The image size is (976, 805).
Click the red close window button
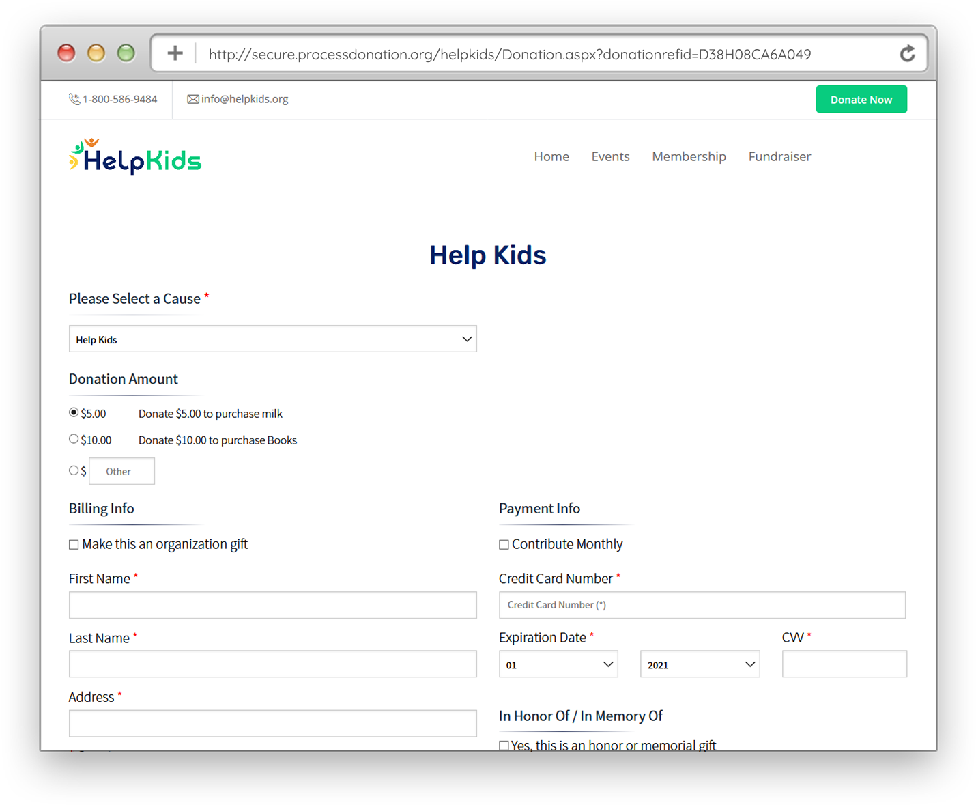coord(66,53)
